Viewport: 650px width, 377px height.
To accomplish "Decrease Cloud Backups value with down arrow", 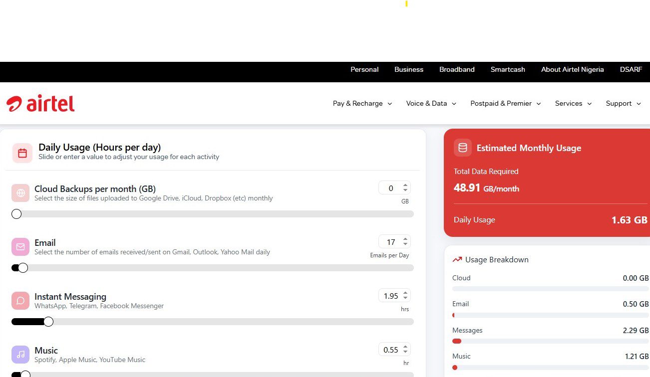I will pyautogui.click(x=405, y=190).
